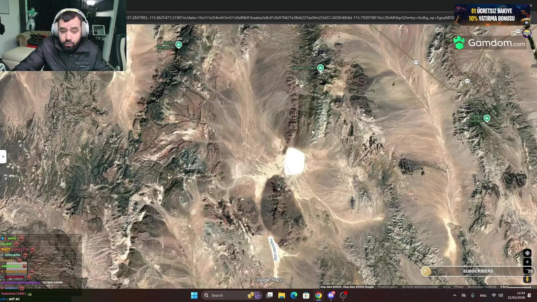Zoom in with the map plus button
The width and height of the screenshot is (537, 302).
527,262
